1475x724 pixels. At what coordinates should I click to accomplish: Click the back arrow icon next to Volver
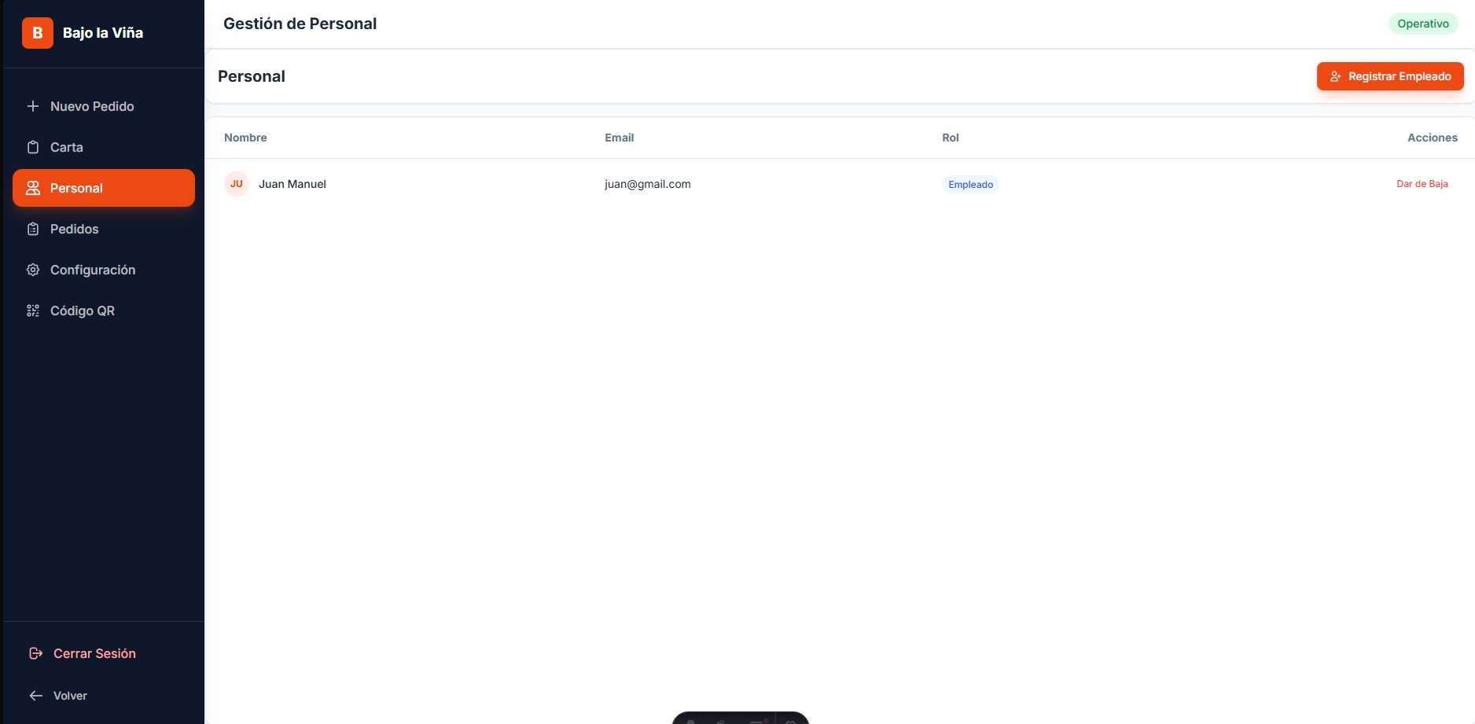click(35, 696)
